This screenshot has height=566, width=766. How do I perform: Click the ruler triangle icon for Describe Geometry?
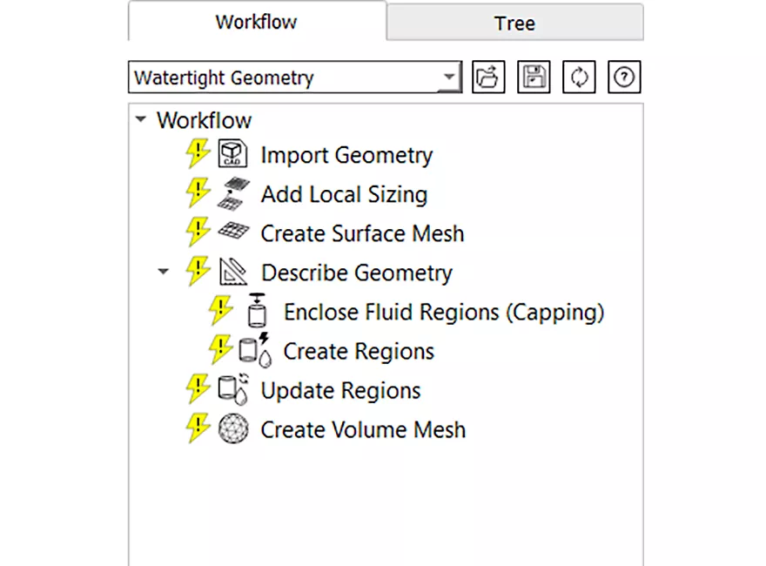point(233,272)
